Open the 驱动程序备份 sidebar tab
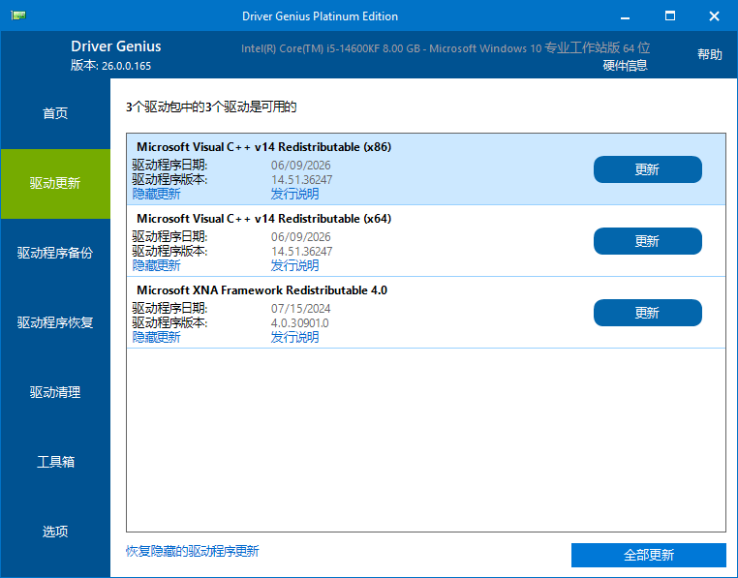The width and height of the screenshot is (738, 578). (55, 253)
